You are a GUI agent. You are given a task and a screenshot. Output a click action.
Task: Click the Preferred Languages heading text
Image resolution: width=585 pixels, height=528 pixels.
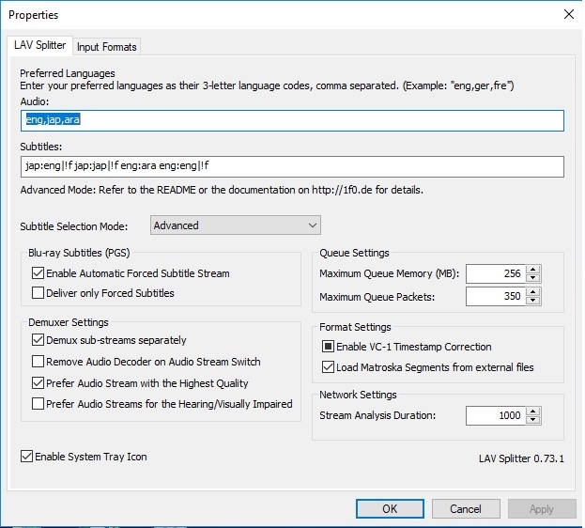[68, 73]
